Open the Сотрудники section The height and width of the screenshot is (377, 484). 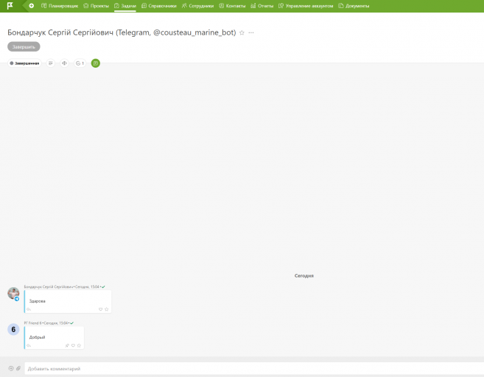coord(197,6)
